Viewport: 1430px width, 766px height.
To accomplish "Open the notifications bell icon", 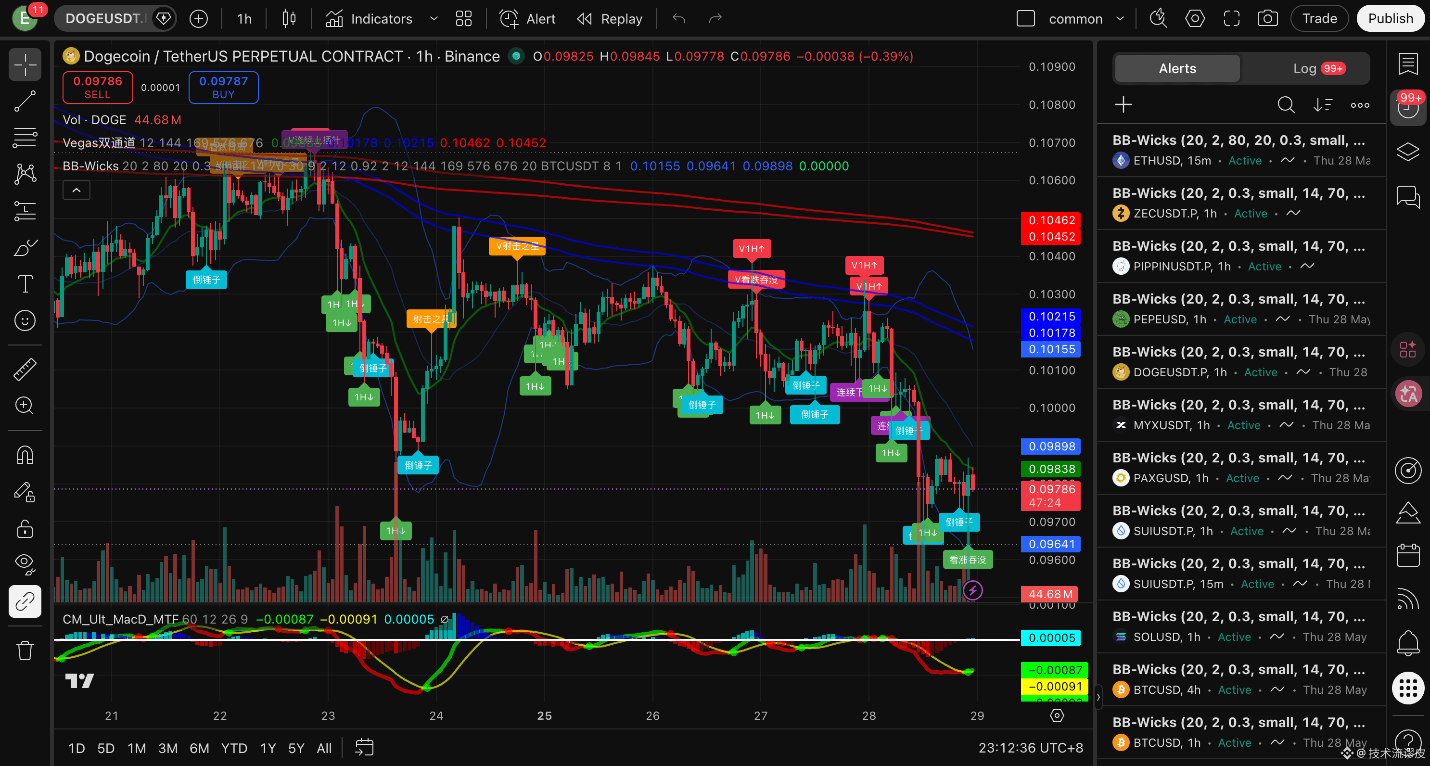I will tap(1408, 644).
